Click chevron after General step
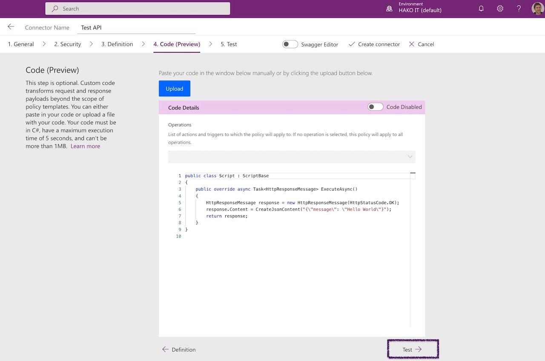 (44, 44)
